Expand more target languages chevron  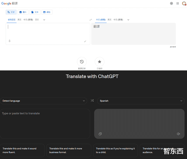pyautogui.click(x=128, y=20)
